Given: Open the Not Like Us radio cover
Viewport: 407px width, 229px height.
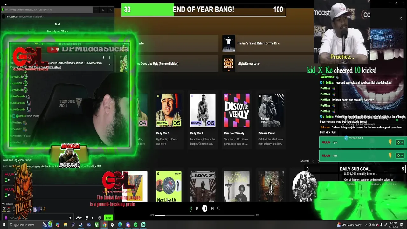Looking at the screenshot, I should point(169,186).
